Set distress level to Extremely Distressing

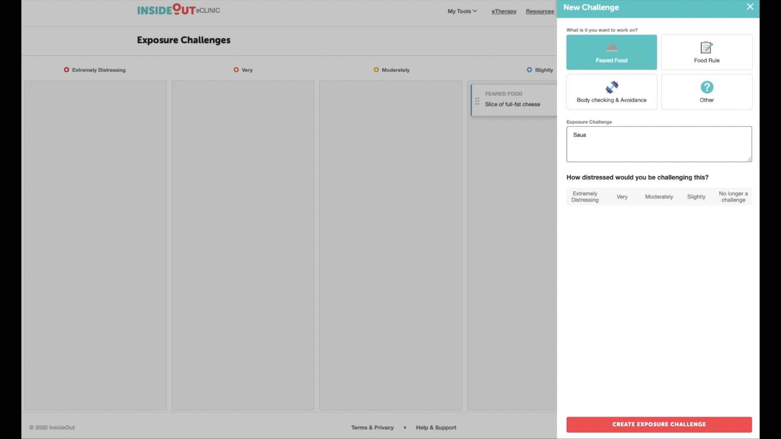coord(585,197)
